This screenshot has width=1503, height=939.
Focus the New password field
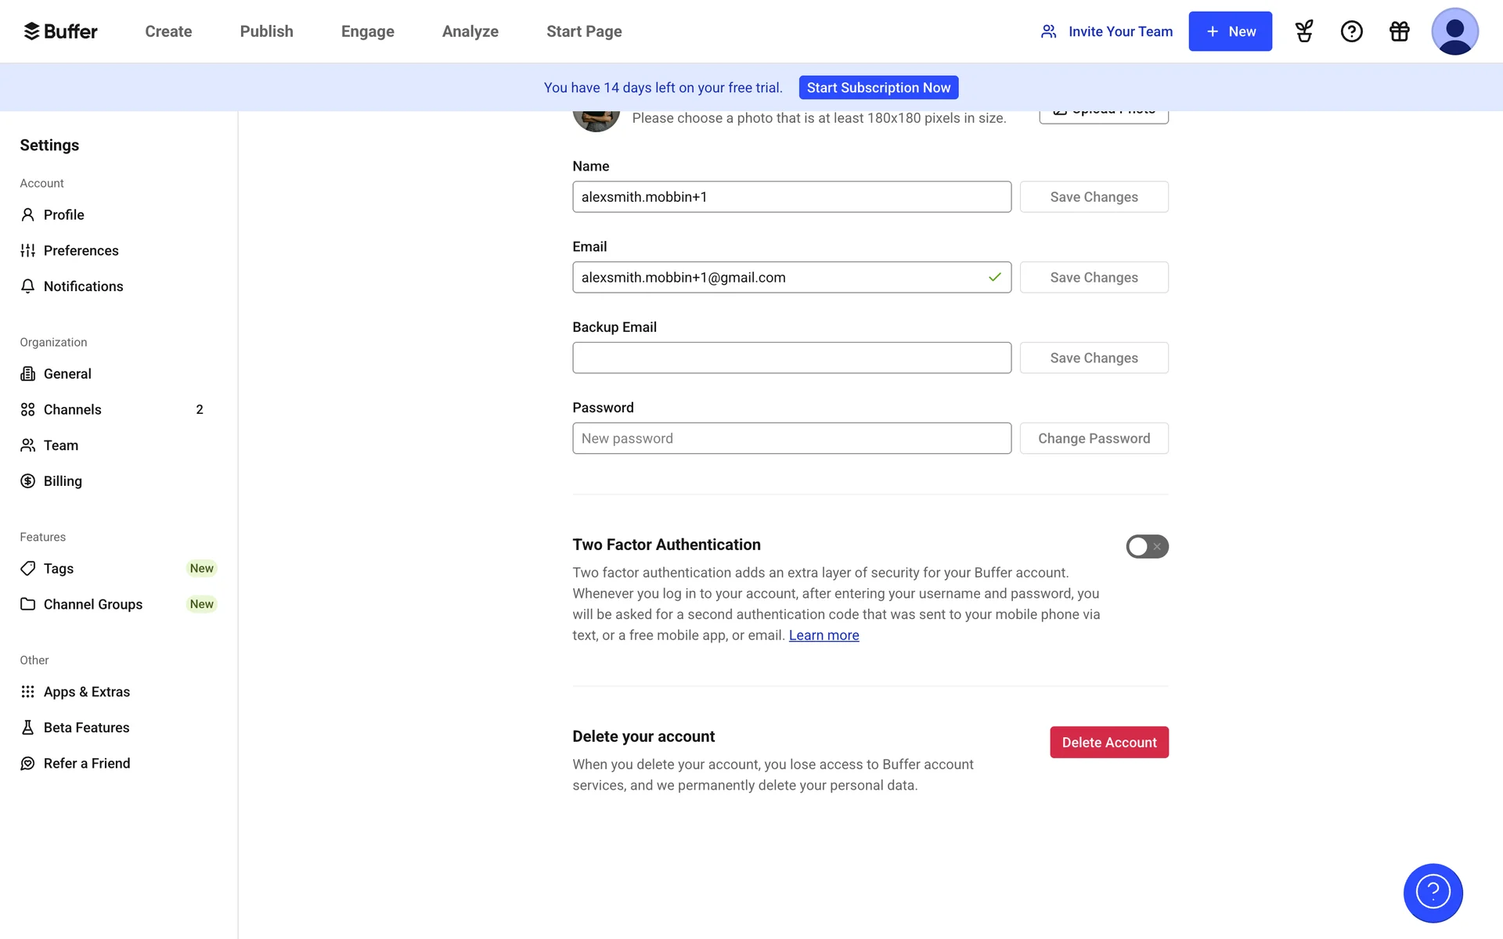(x=791, y=438)
